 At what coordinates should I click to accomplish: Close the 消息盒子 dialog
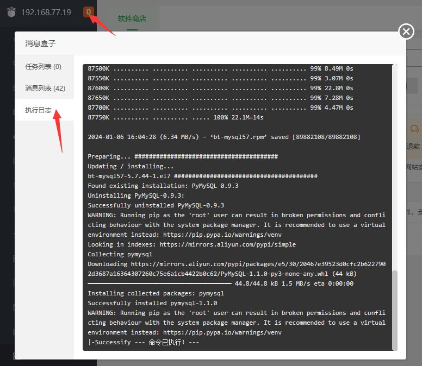tap(406, 31)
